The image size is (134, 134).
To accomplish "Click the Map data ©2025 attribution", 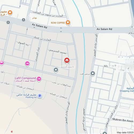I will click(x=125, y=132).
